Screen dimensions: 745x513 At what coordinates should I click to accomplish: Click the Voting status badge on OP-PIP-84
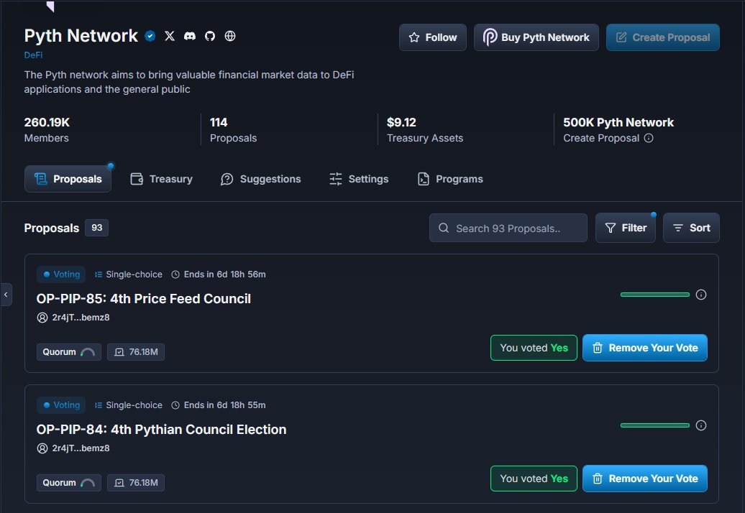61,405
